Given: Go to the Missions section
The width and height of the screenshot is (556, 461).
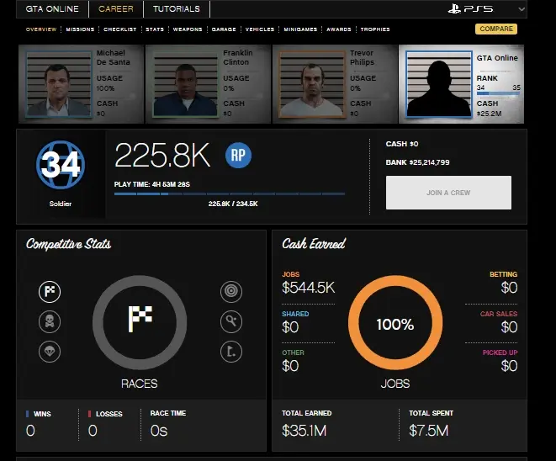Looking at the screenshot, I should pyautogui.click(x=80, y=29).
